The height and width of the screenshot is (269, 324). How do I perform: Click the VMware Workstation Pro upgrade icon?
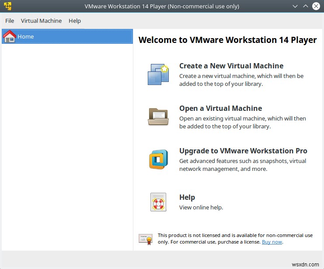pos(158,159)
